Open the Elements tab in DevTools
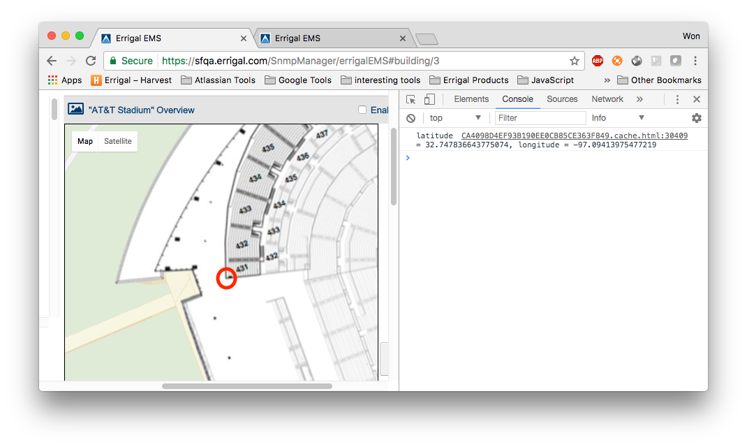The height and width of the screenshot is (447, 747). pos(471,99)
